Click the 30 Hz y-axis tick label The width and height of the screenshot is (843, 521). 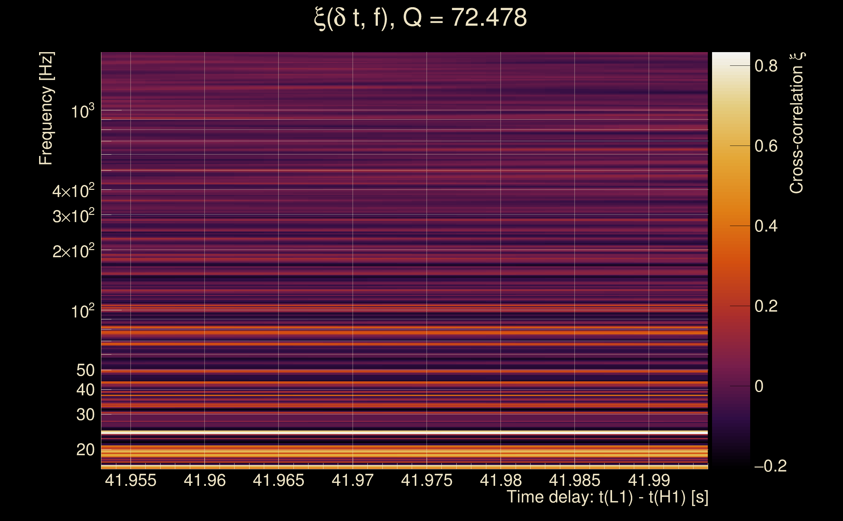(x=85, y=415)
